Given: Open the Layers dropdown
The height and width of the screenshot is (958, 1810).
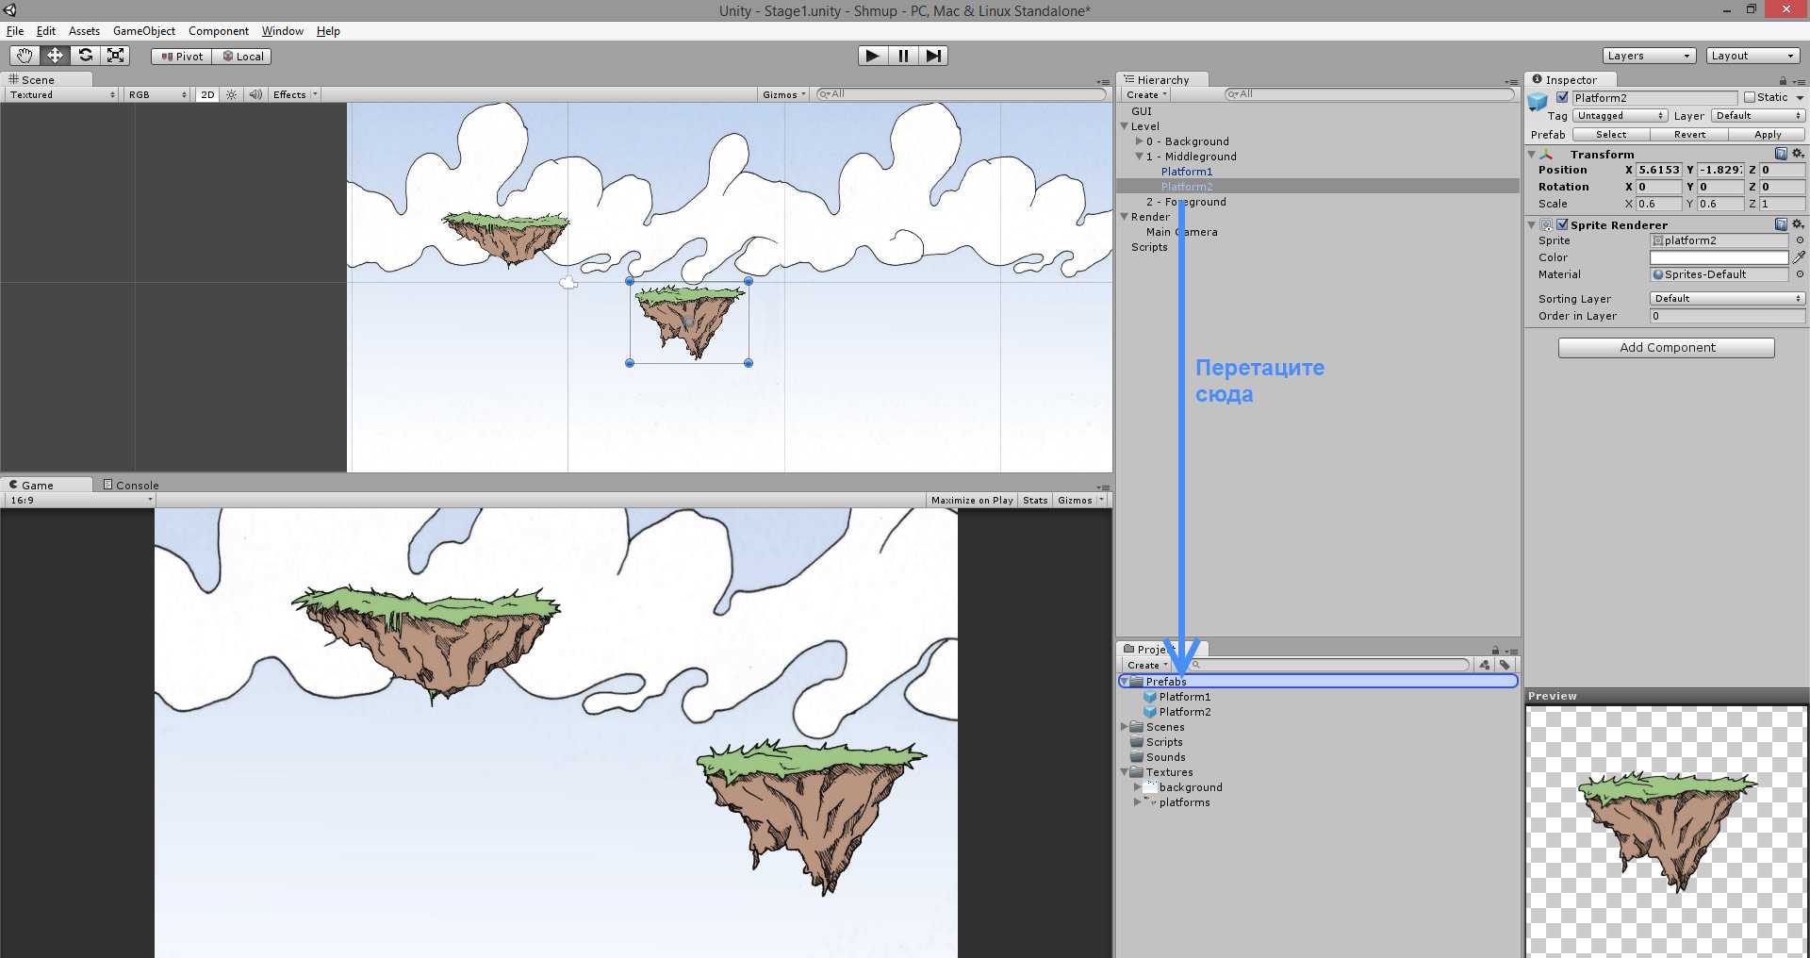Looking at the screenshot, I should click(x=1648, y=56).
